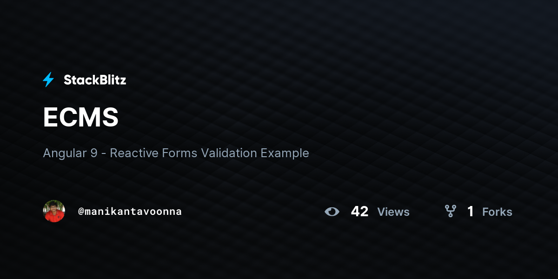Click the words Angular 9 in description
Screen dimensions: 558x279
[x=70, y=153]
